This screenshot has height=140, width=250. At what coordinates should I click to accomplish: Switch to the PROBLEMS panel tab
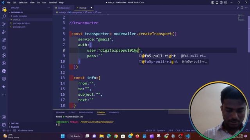click(60, 112)
